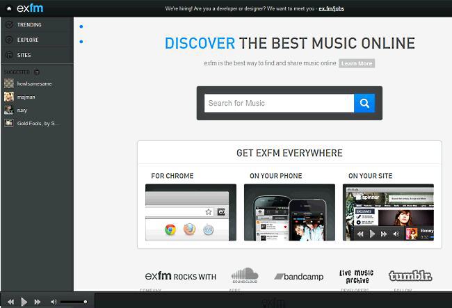The image size is (452, 308).
Task: Click the Explore compass icon
Action: coord(9,40)
